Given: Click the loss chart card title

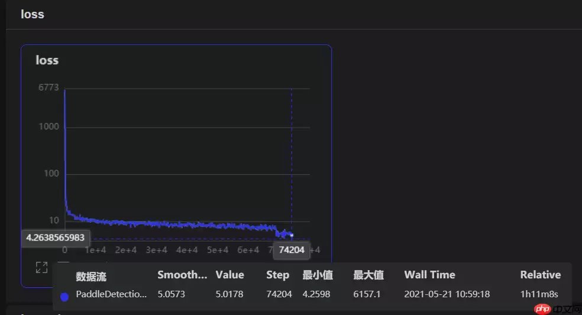Looking at the screenshot, I should pos(47,60).
